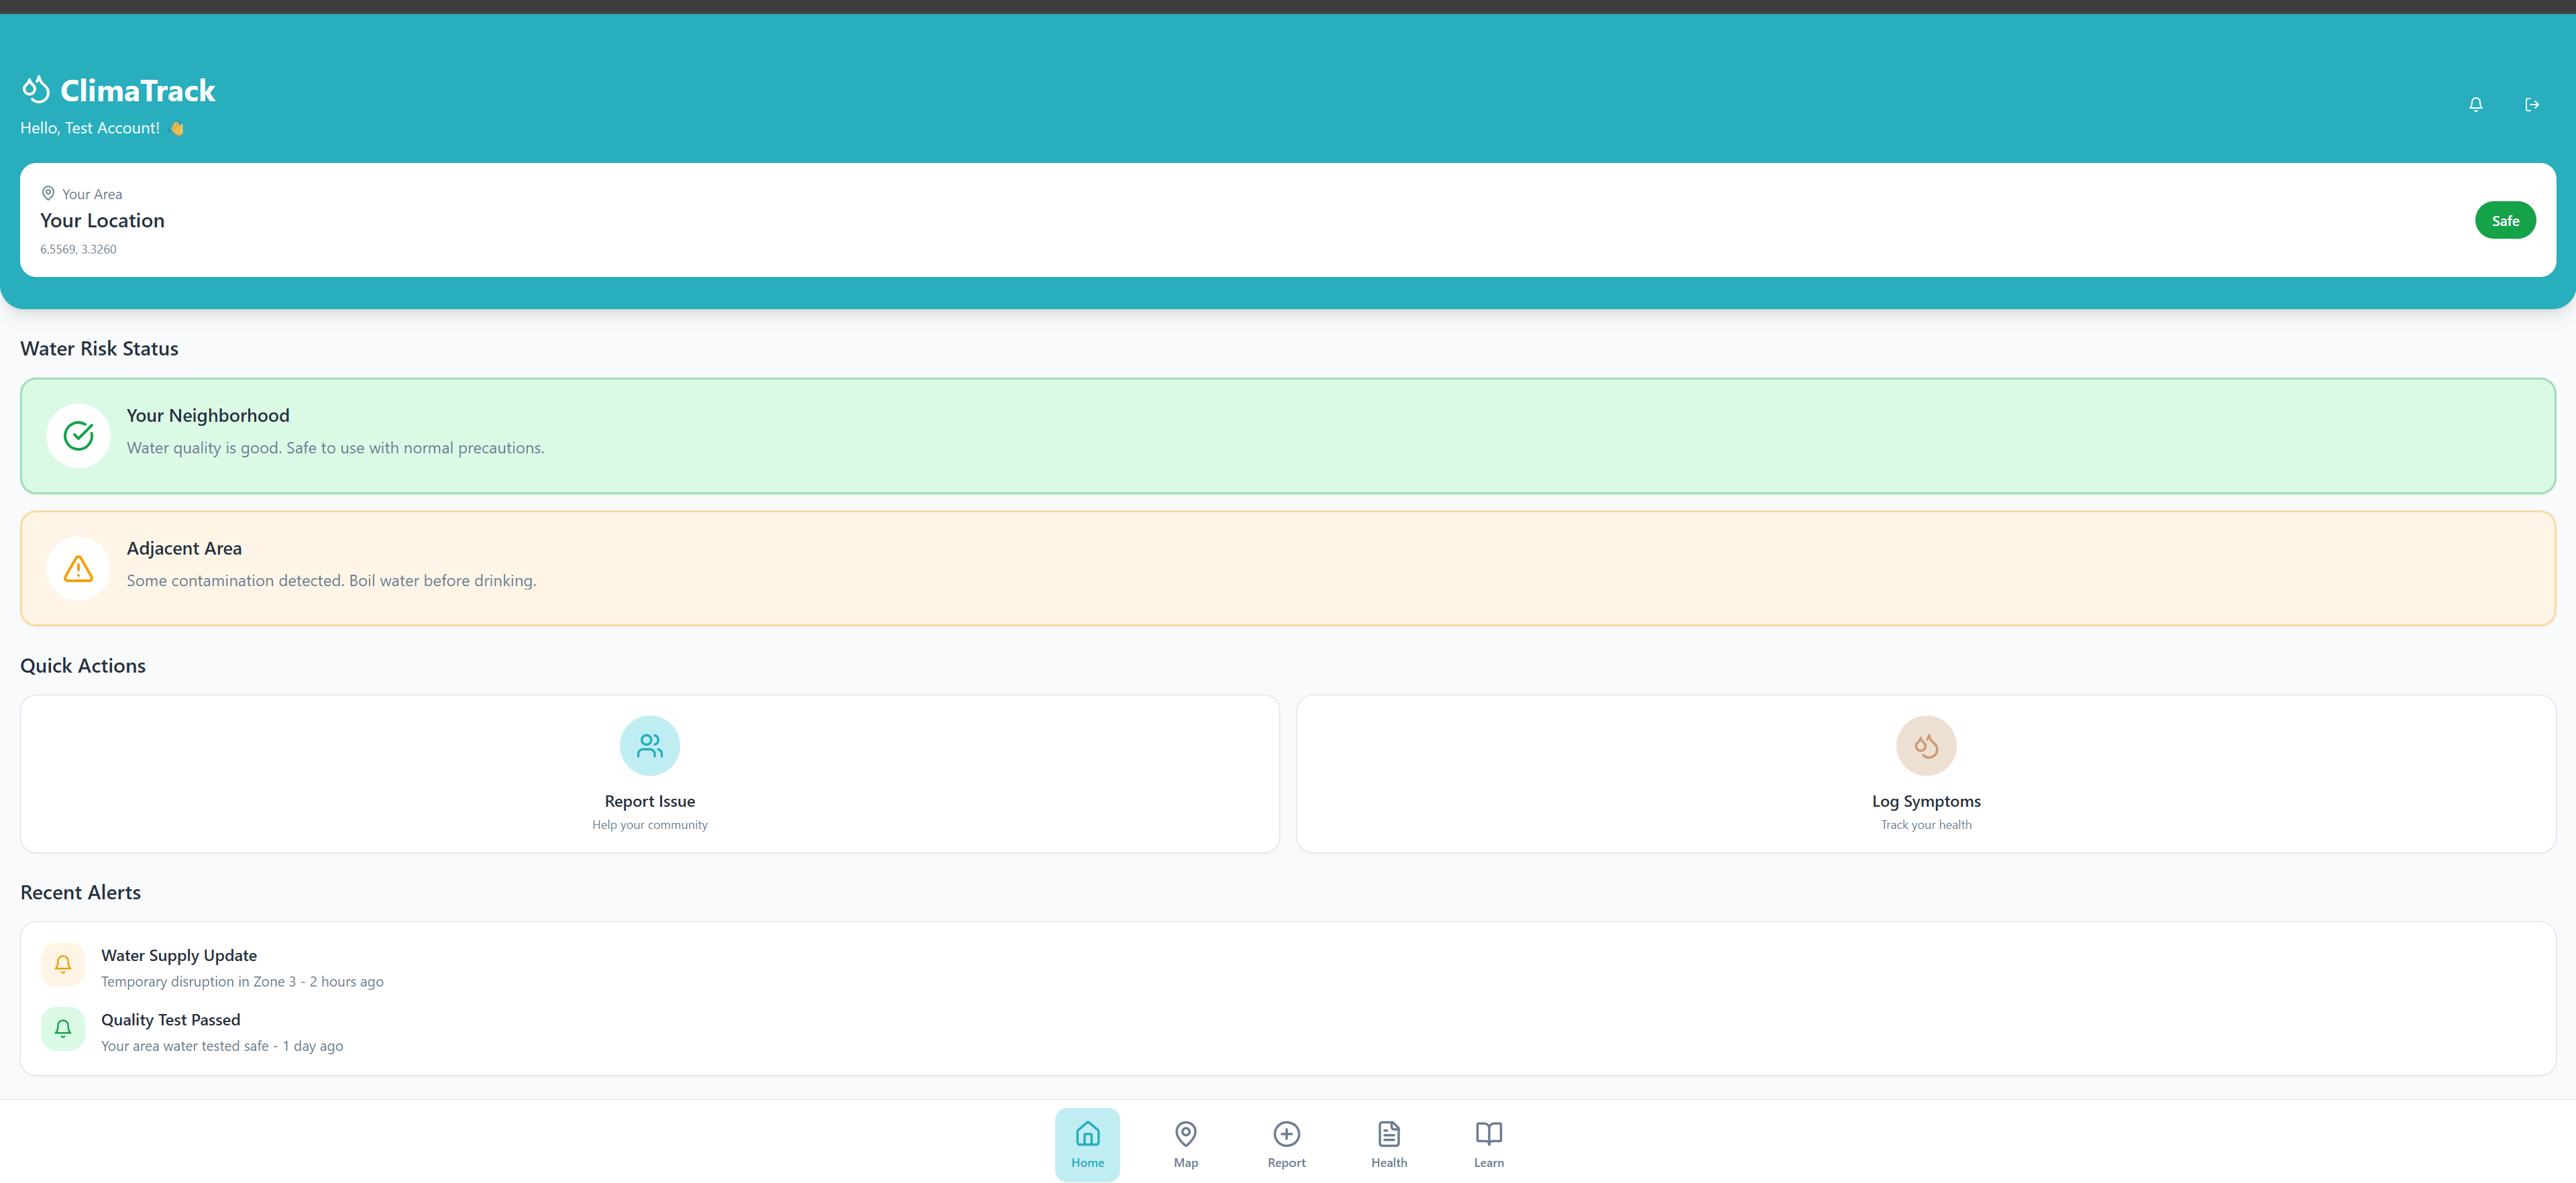Click the notification bell icon in header

tap(2475, 104)
